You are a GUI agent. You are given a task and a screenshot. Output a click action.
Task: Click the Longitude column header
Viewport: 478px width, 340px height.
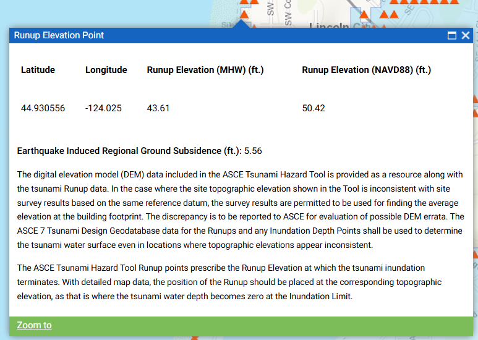[x=106, y=70]
